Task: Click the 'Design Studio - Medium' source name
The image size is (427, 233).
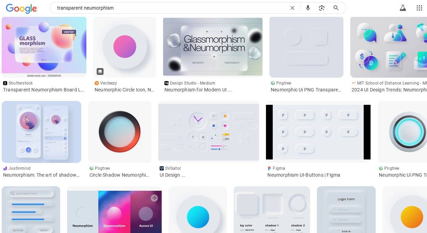Action: [193, 83]
